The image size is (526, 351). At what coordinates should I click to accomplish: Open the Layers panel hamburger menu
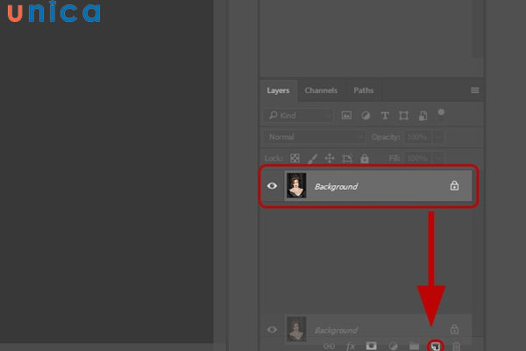click(x=475, y=90)
